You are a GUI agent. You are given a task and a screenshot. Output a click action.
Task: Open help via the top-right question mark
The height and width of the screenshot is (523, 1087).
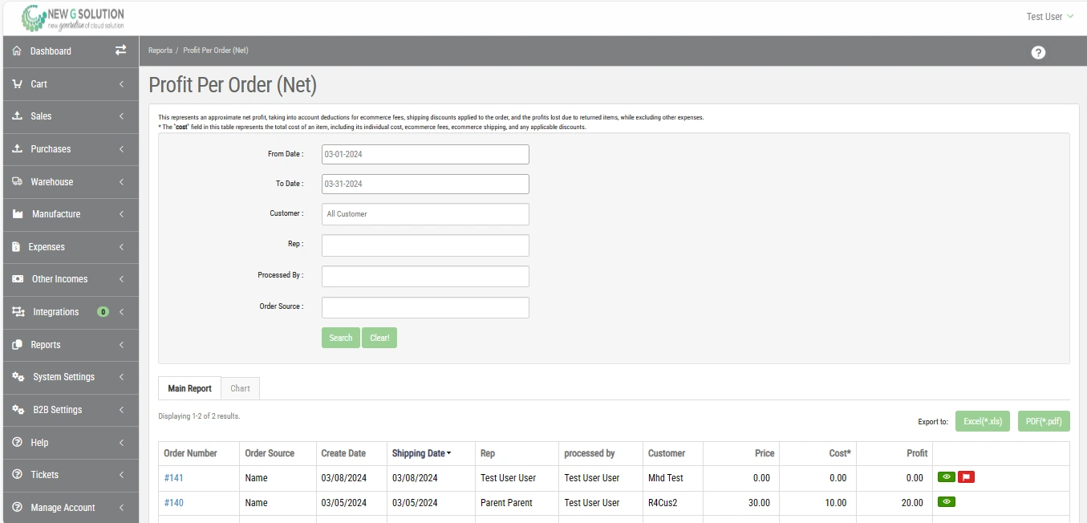pos(1038,52)
